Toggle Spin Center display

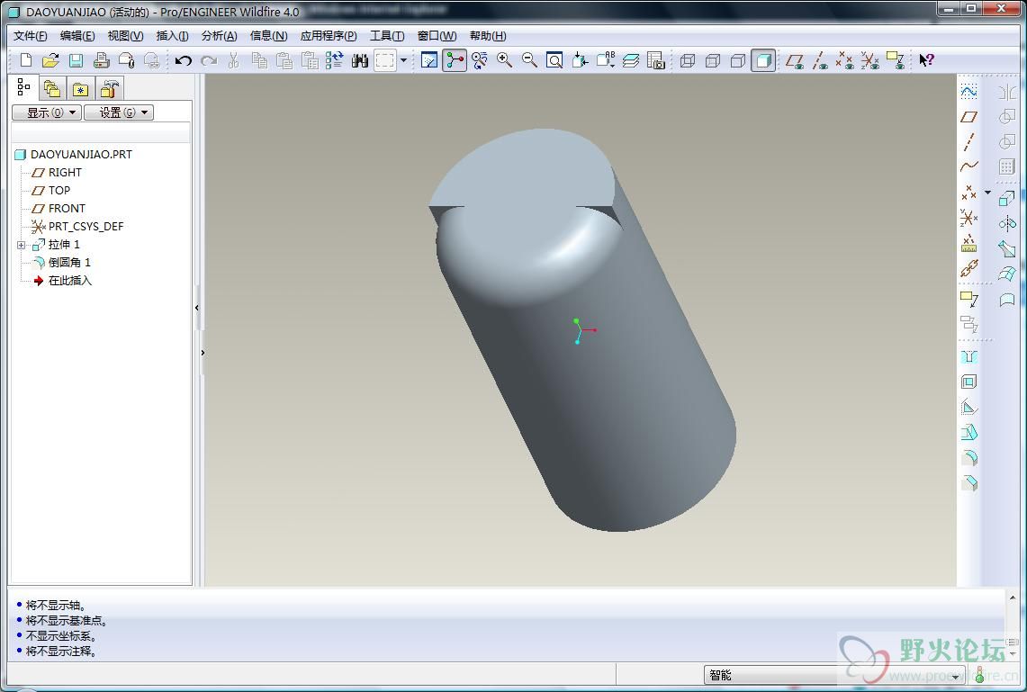pyautogui.click(x=455, y=61)
